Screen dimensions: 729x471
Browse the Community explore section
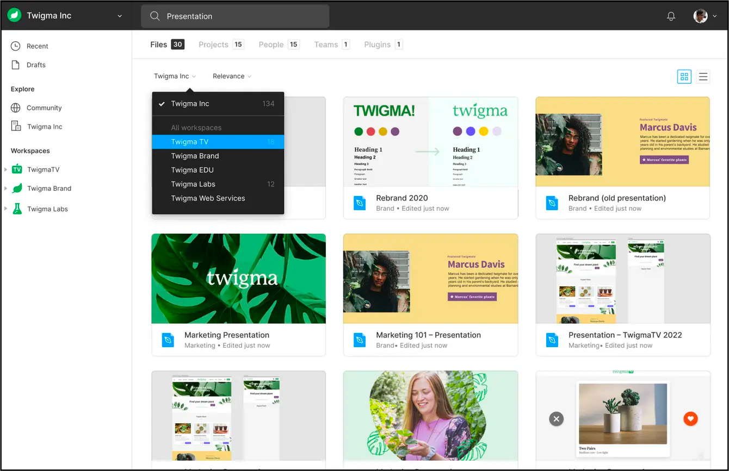[44, 108]
